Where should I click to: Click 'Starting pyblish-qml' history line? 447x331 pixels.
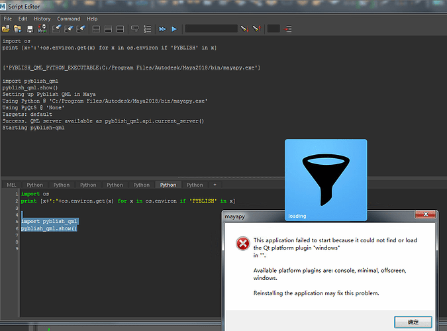pyautogui.click(x=33, y=128)
